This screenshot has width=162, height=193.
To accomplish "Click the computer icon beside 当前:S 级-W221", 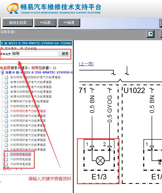I will tap(2, 72).
